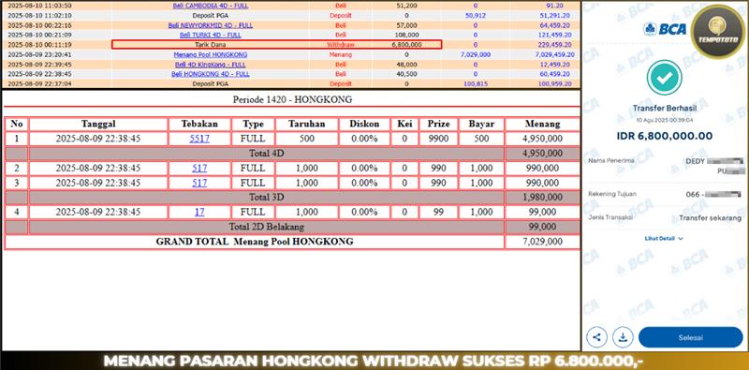The height and width of the screenshot is (370, 749).
Task: Click the Menang column header
Action: tap(542, 124)
